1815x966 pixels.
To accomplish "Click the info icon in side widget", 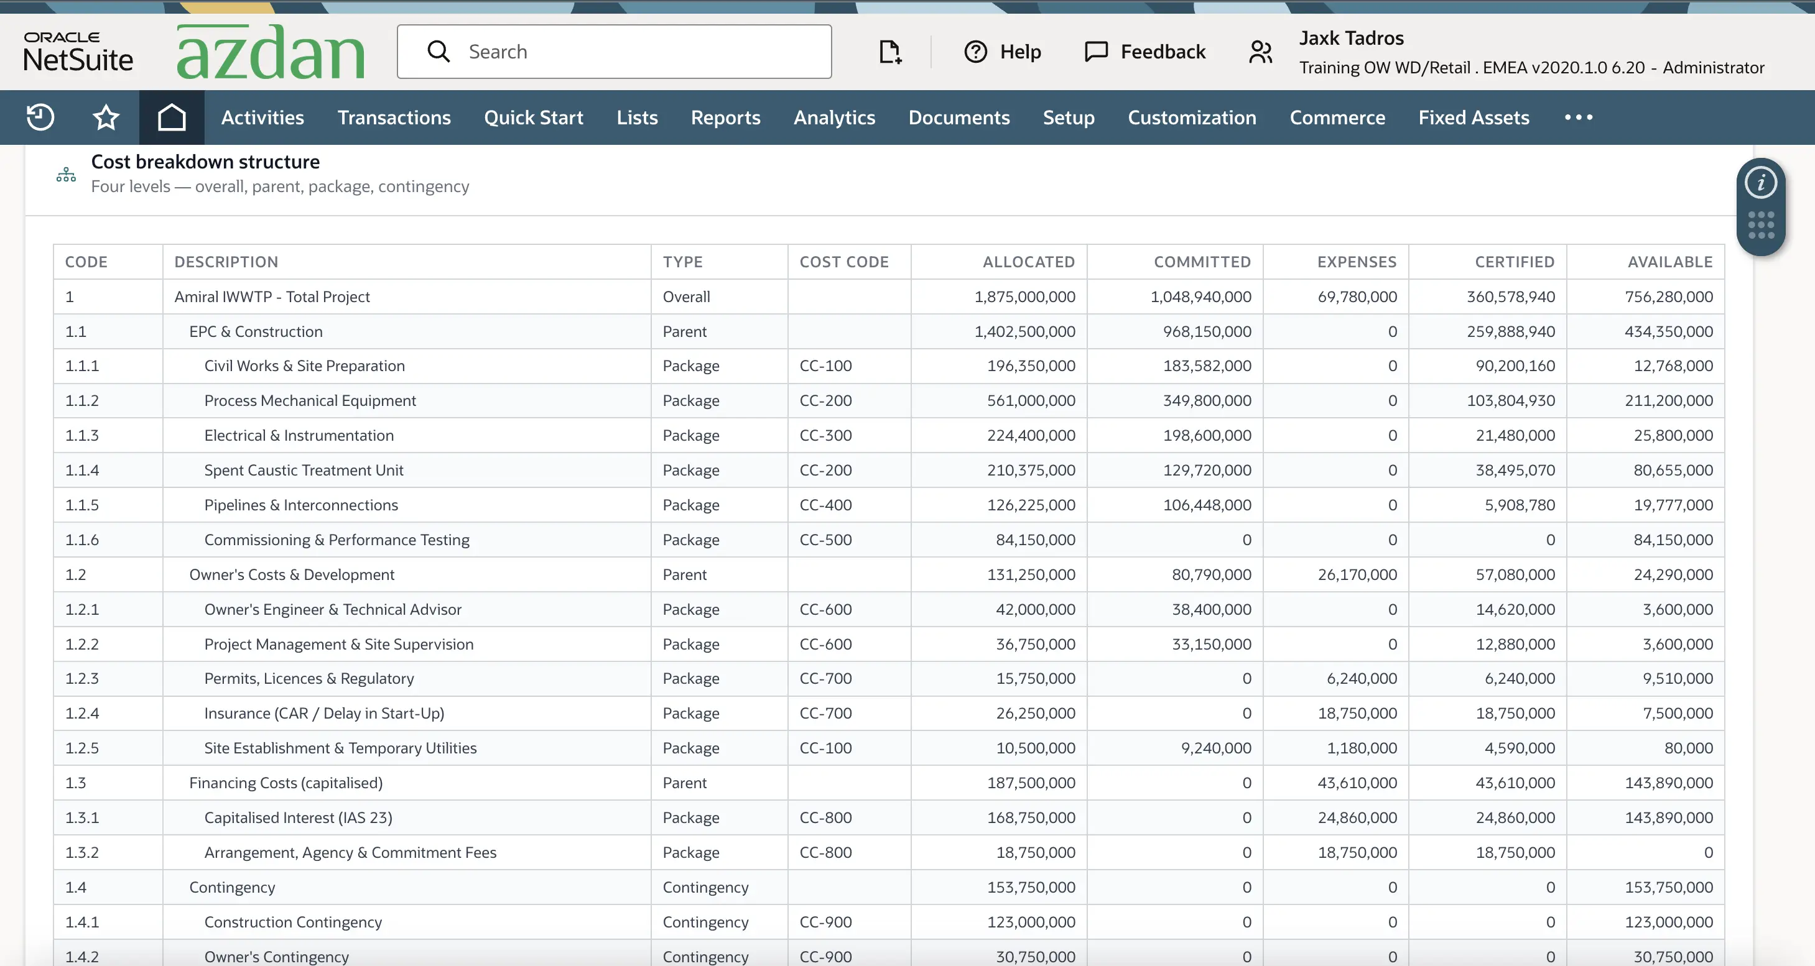I will pos(1760,183).
